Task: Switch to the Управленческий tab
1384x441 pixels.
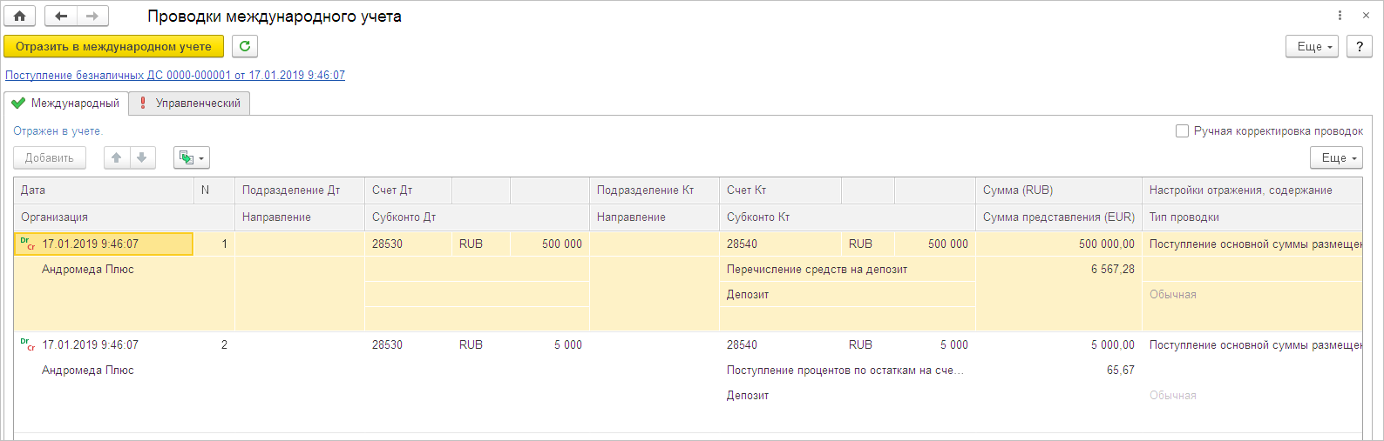Action: [x=189, y=104]
